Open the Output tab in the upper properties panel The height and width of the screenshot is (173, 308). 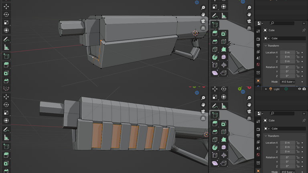[x=258, y=46]
